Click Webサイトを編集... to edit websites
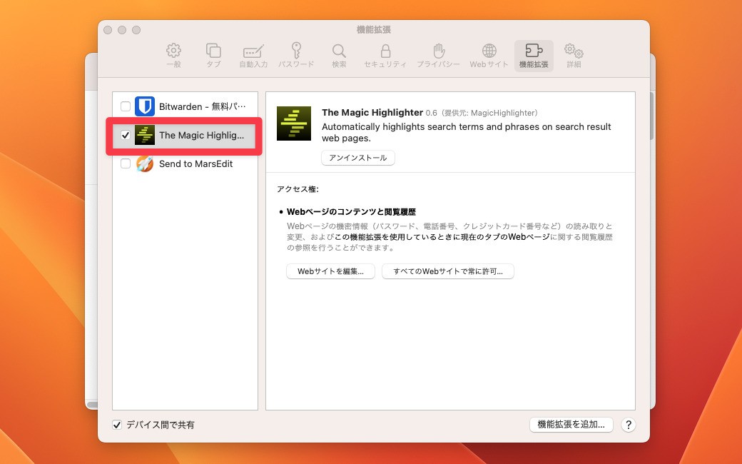 330,271
